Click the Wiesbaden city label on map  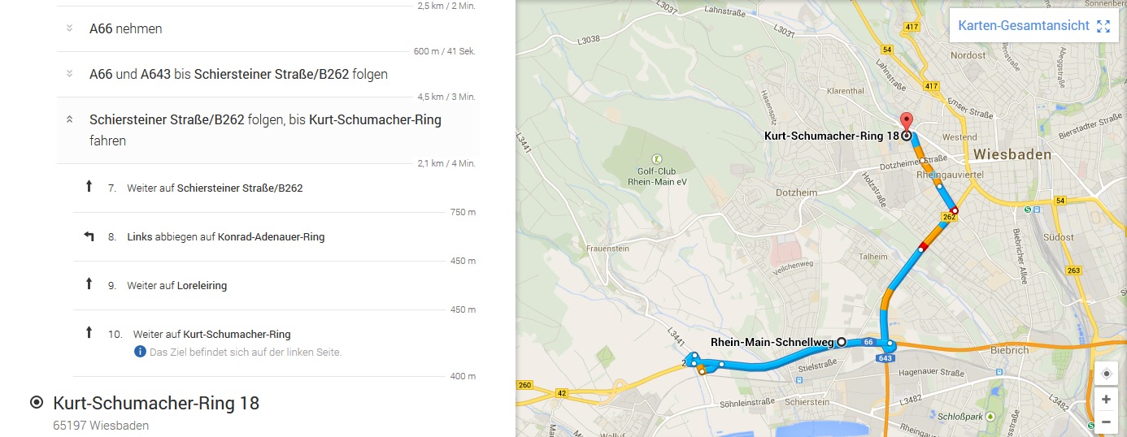point(1012,154)
